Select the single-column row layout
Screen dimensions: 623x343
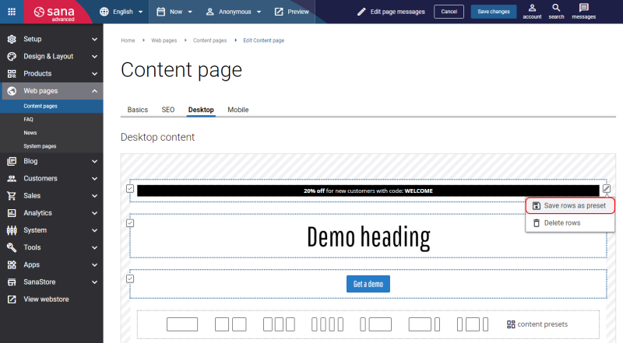(x=182, y=324)
